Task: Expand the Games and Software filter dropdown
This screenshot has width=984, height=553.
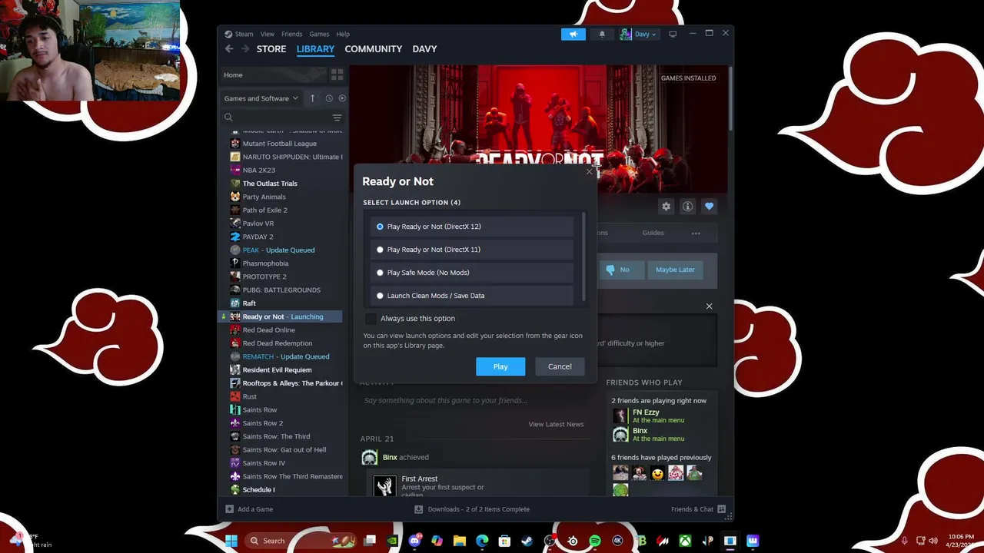Action: [261, 98]
